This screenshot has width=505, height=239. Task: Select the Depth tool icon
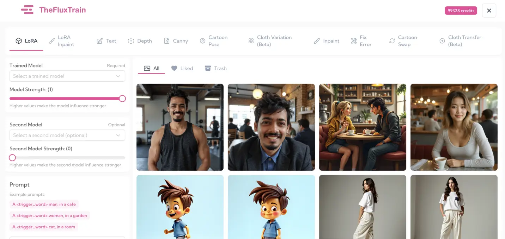pos(131,41)
